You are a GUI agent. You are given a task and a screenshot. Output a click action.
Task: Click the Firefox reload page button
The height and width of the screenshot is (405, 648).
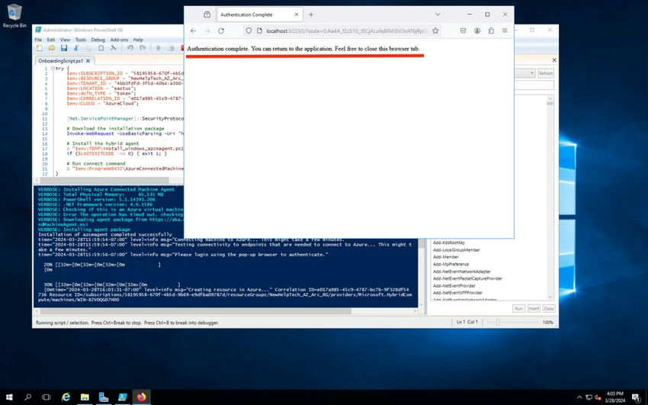[x=221, y=31]
